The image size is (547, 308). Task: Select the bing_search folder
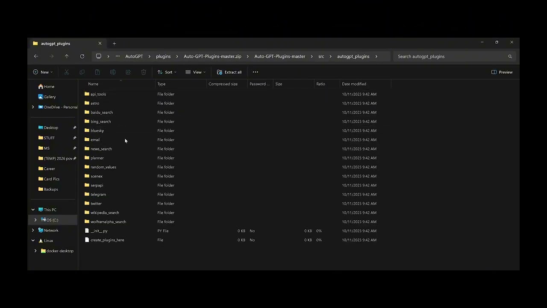pos(101,121)
